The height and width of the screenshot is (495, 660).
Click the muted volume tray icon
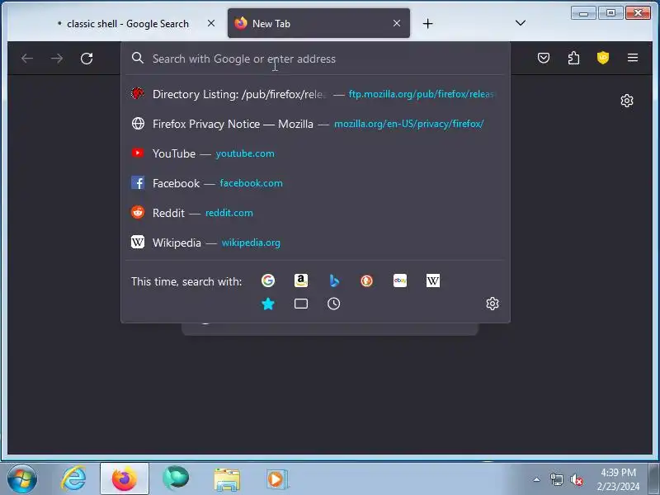point(576,479)
